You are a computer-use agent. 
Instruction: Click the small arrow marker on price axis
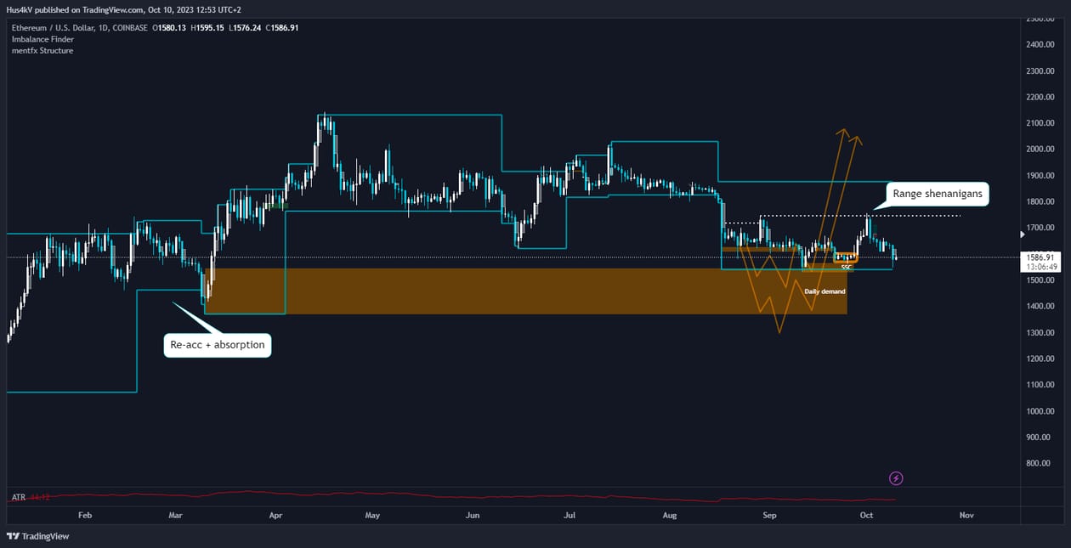click(1023, 234)
